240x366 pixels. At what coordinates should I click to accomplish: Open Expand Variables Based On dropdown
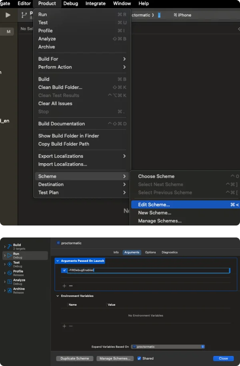[x=168, y=347]
